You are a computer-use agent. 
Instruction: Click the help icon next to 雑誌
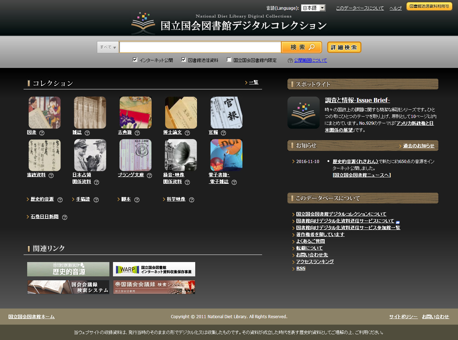click(x=87, y=133)
